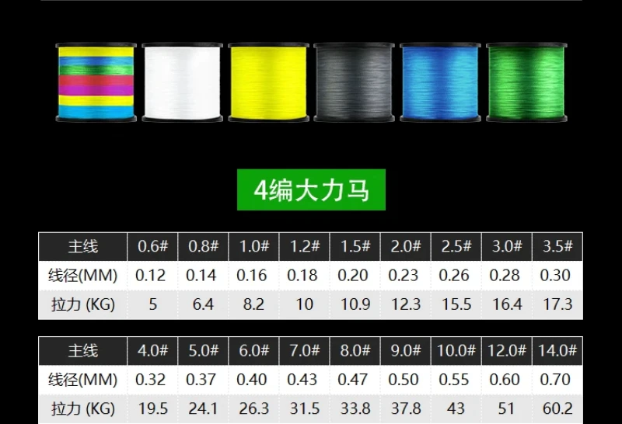Click the 5.0# column header
The image size is (622, 424).
click(203, 351)
